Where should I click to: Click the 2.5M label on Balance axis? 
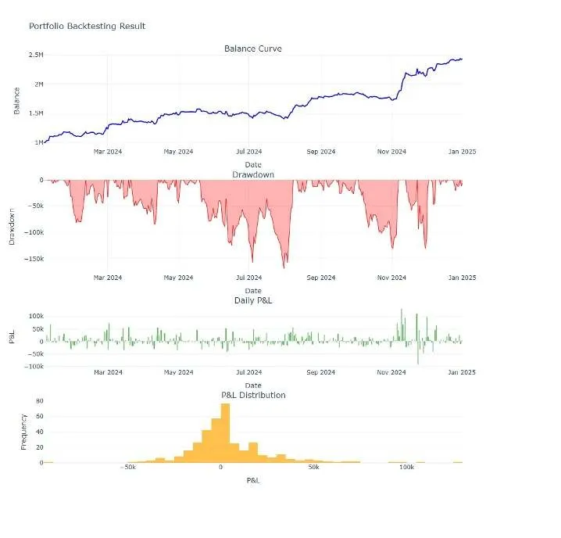tap(36, 55)
